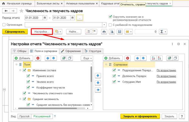Screen dimensions: 189x122
Task: Uncheck Изменение состава field group
Action: (24, 70)
